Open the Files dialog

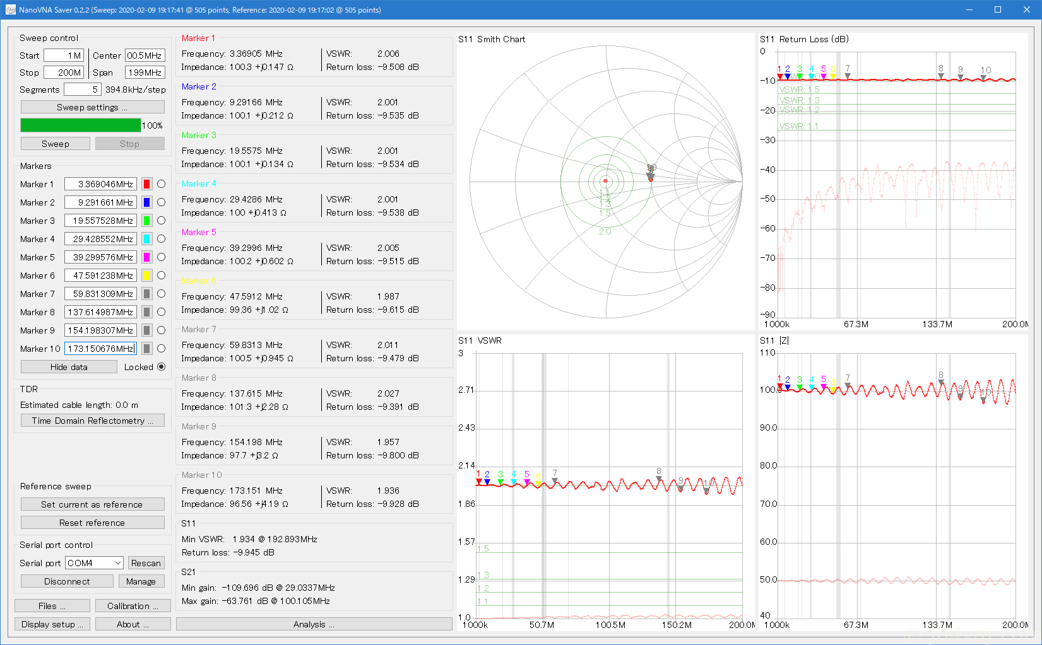click(52, 606)
